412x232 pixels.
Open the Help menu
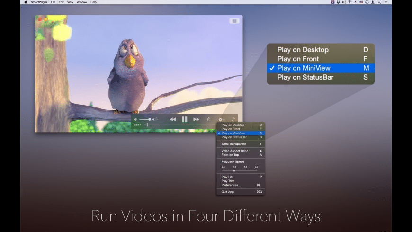(x=94, y=2)
